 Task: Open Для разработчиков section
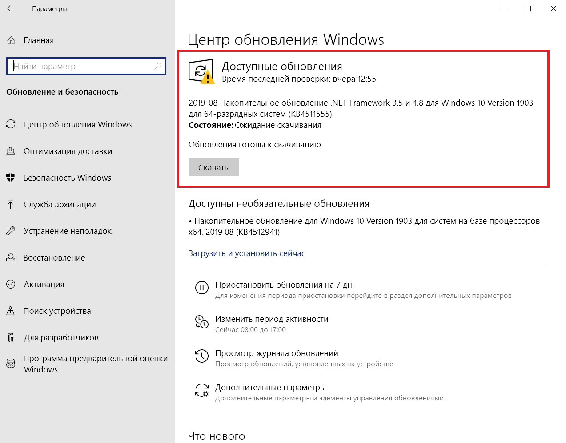61,337
